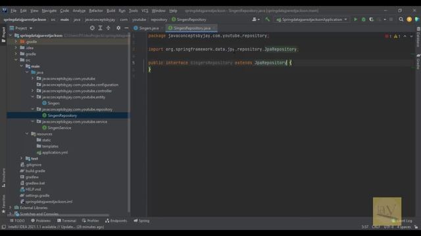Image resolution: width=421 pixels, height=236 pixels.
Task: Click the warning count indicator in editor
Action: pyautogui.click(x=397, y=36)
